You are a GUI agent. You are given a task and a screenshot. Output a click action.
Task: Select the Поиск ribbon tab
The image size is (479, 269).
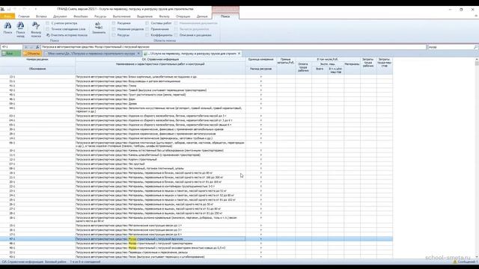[x=225, y=16]
